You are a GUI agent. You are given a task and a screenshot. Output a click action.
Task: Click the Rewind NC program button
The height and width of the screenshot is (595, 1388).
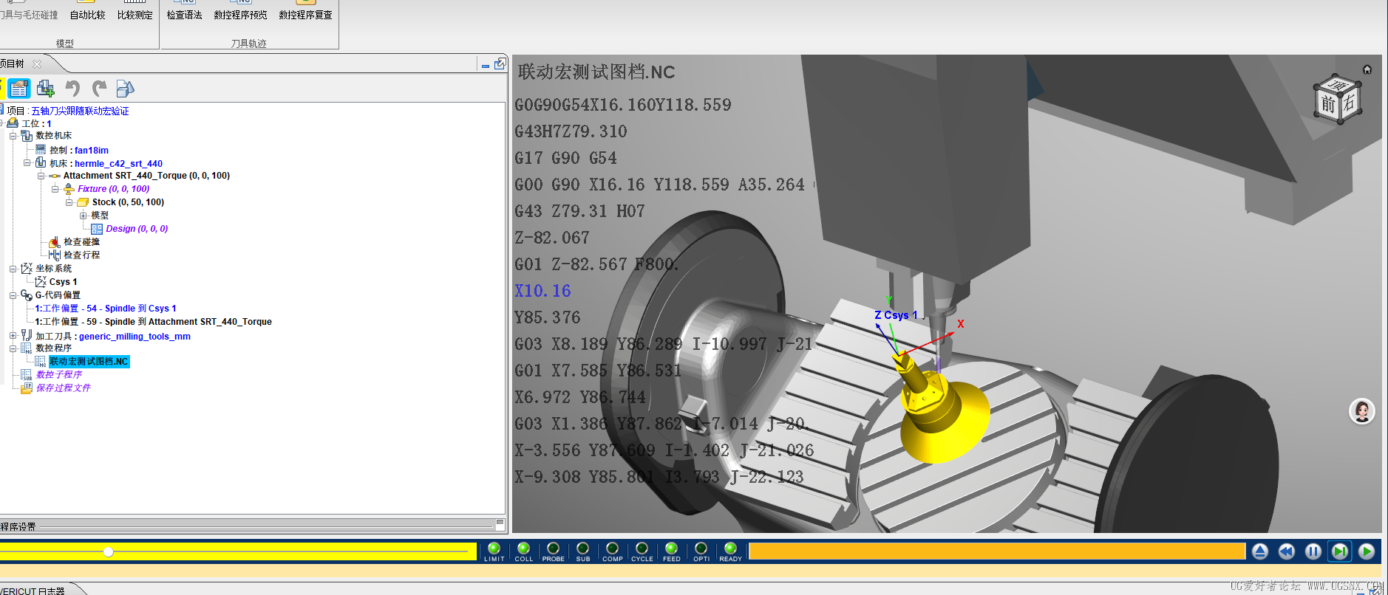pyautogui.click(x=1286, y=551)
